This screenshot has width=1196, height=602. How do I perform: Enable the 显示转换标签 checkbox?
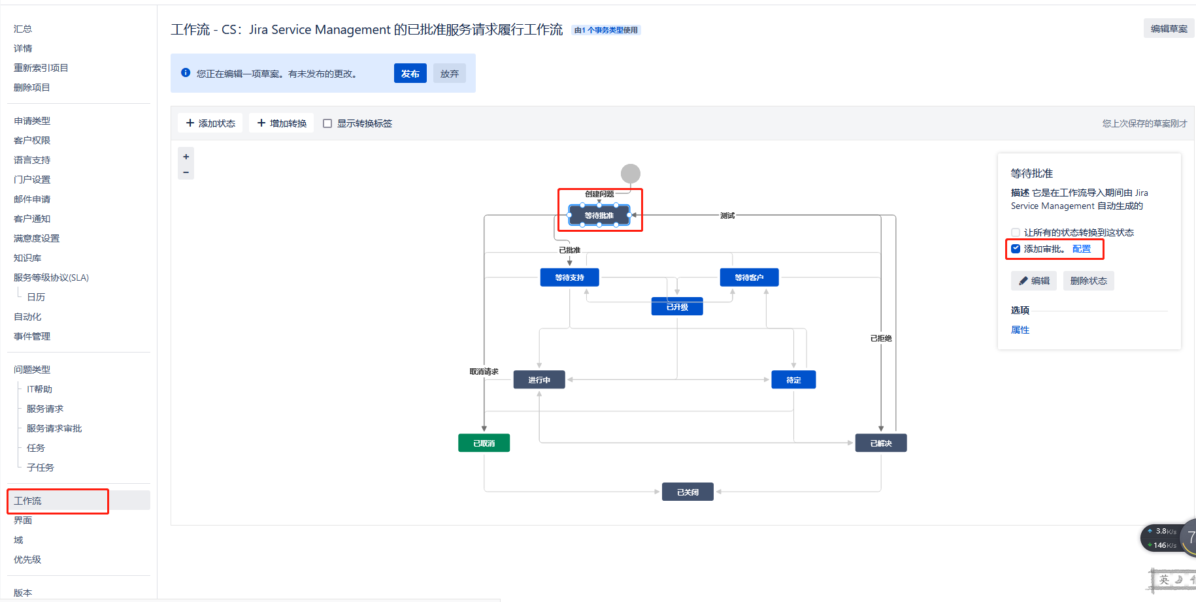coord(327,123)
